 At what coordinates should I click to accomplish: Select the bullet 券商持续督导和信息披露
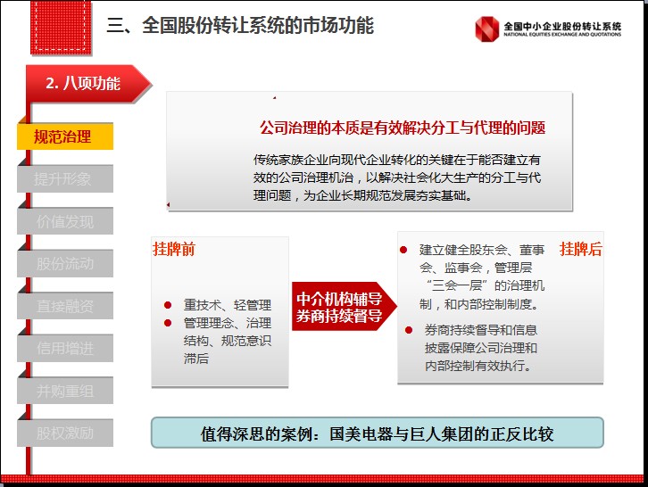(x=481, y=348)
